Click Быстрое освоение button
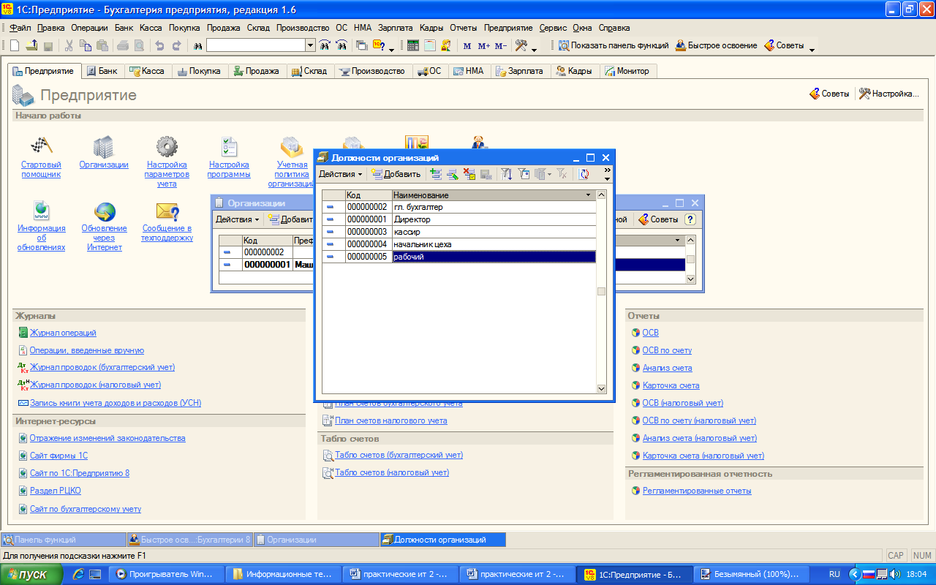This screenshot has height=585, width=936. pyautogui.click(x=716, y=45)
